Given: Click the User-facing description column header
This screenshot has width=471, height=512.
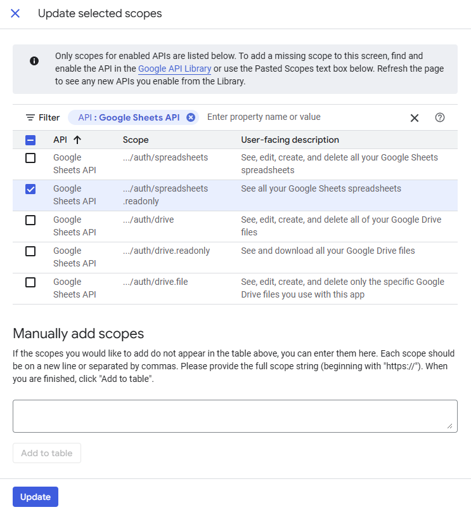Looking at the screenshot, I should click(x=290, y=140).
